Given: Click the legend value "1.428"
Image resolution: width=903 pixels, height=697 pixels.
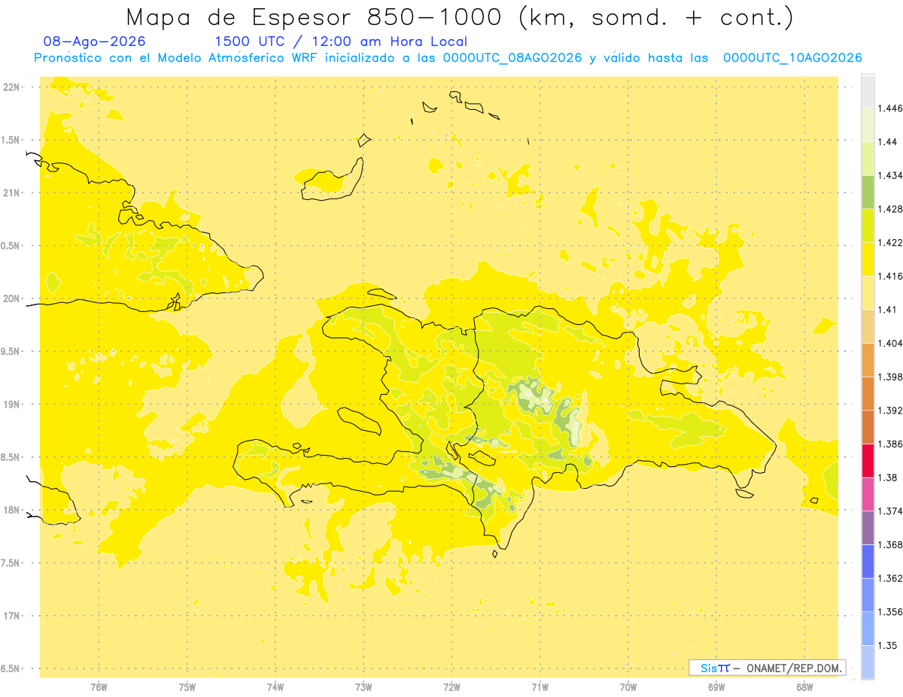Looking at the screenshot, I should pos(889,209).
